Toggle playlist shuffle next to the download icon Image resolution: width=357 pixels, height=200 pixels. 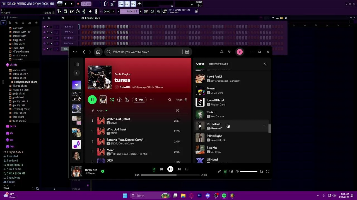pyautogui.click(x=112, y=100)
